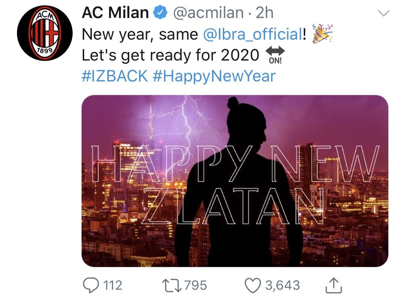Expand the more options menu for this tweet

click(x=384, y=13)
